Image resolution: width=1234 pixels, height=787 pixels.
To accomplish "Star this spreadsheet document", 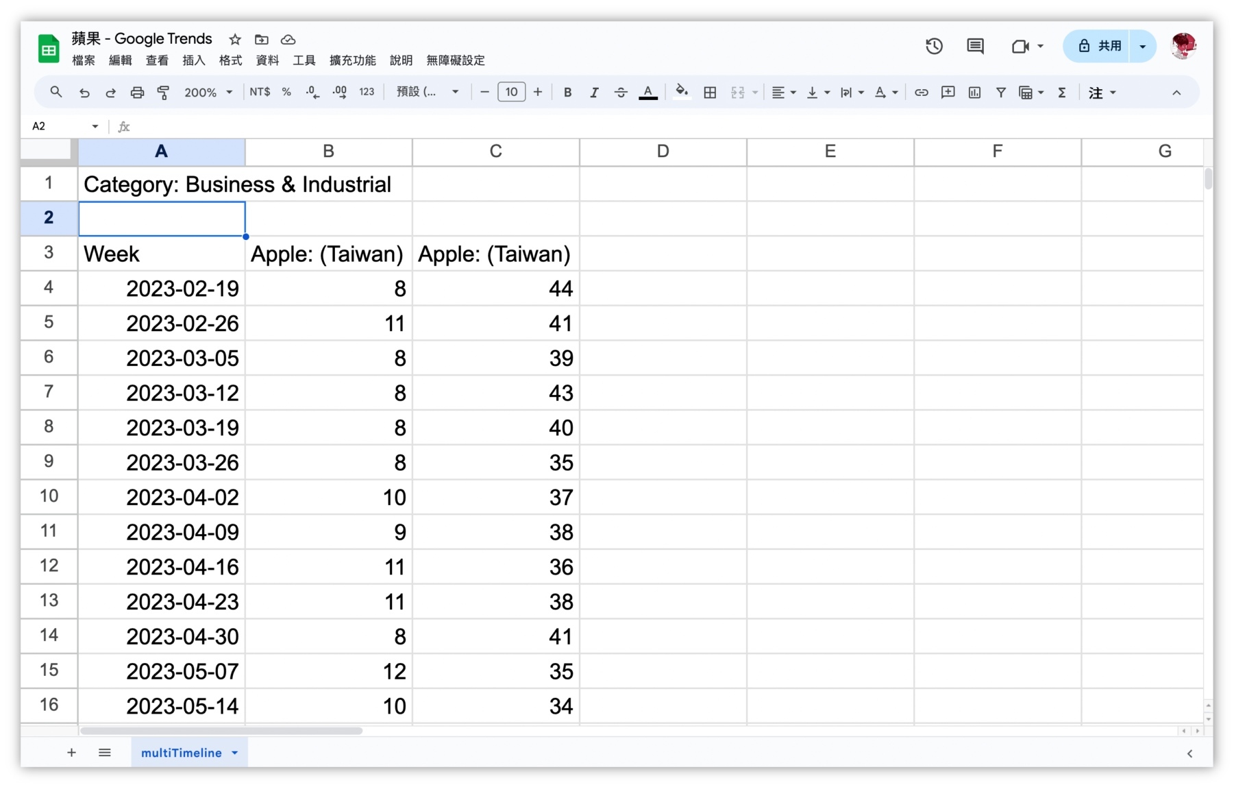I will pyautogui.click(x=235, y=39).
